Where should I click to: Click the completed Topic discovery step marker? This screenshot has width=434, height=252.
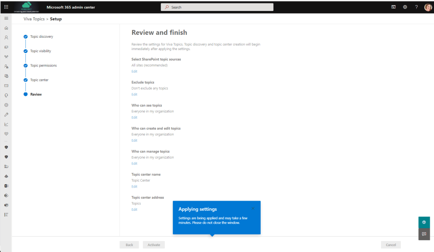(x=25, y=36)
